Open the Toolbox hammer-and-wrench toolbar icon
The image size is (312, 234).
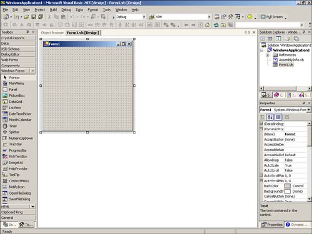[x=230, y=17]
